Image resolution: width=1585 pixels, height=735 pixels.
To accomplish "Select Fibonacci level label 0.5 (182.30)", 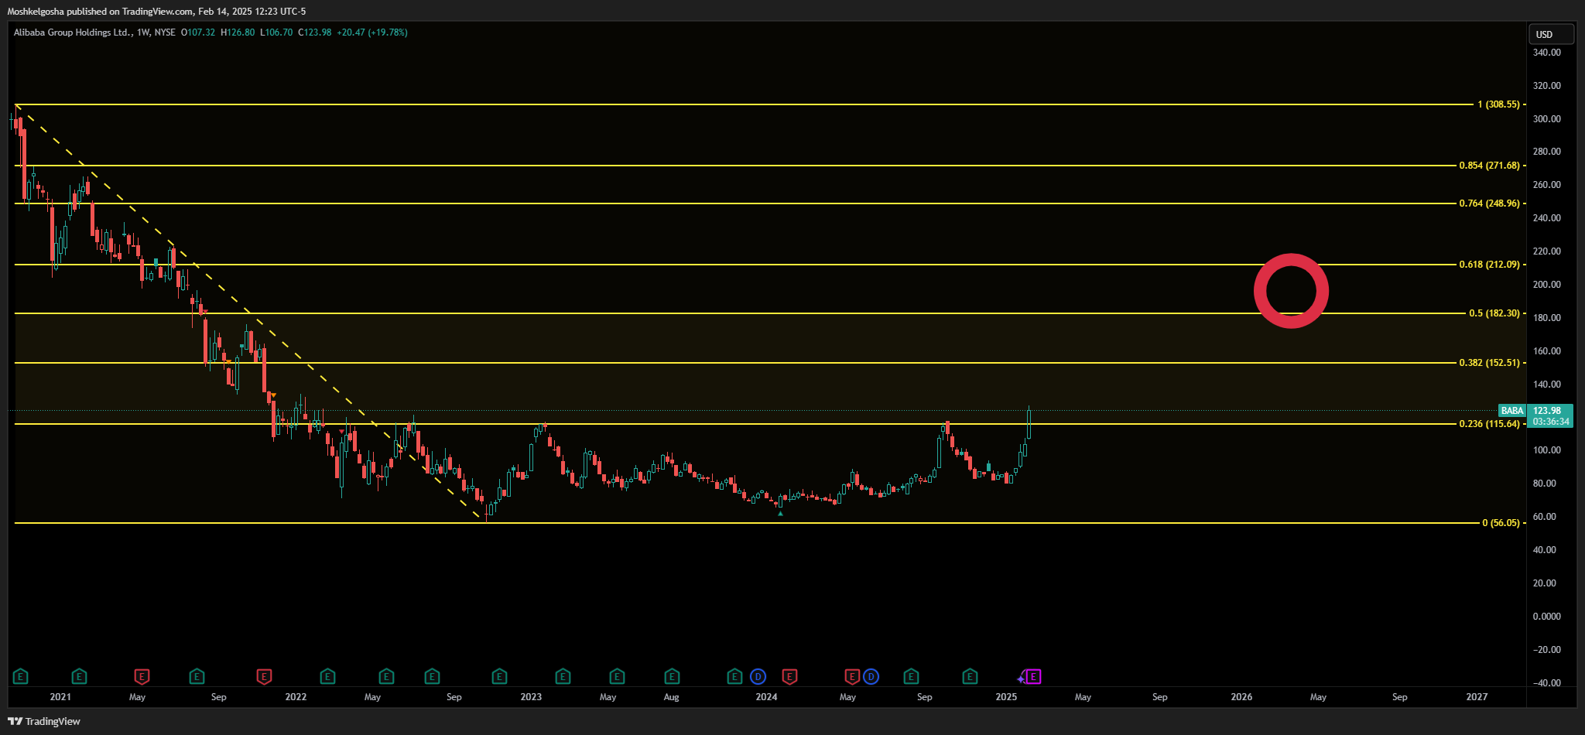I will (1494, 313).
